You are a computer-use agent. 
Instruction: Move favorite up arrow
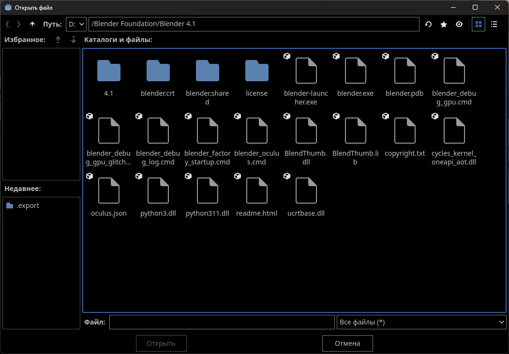58,40
